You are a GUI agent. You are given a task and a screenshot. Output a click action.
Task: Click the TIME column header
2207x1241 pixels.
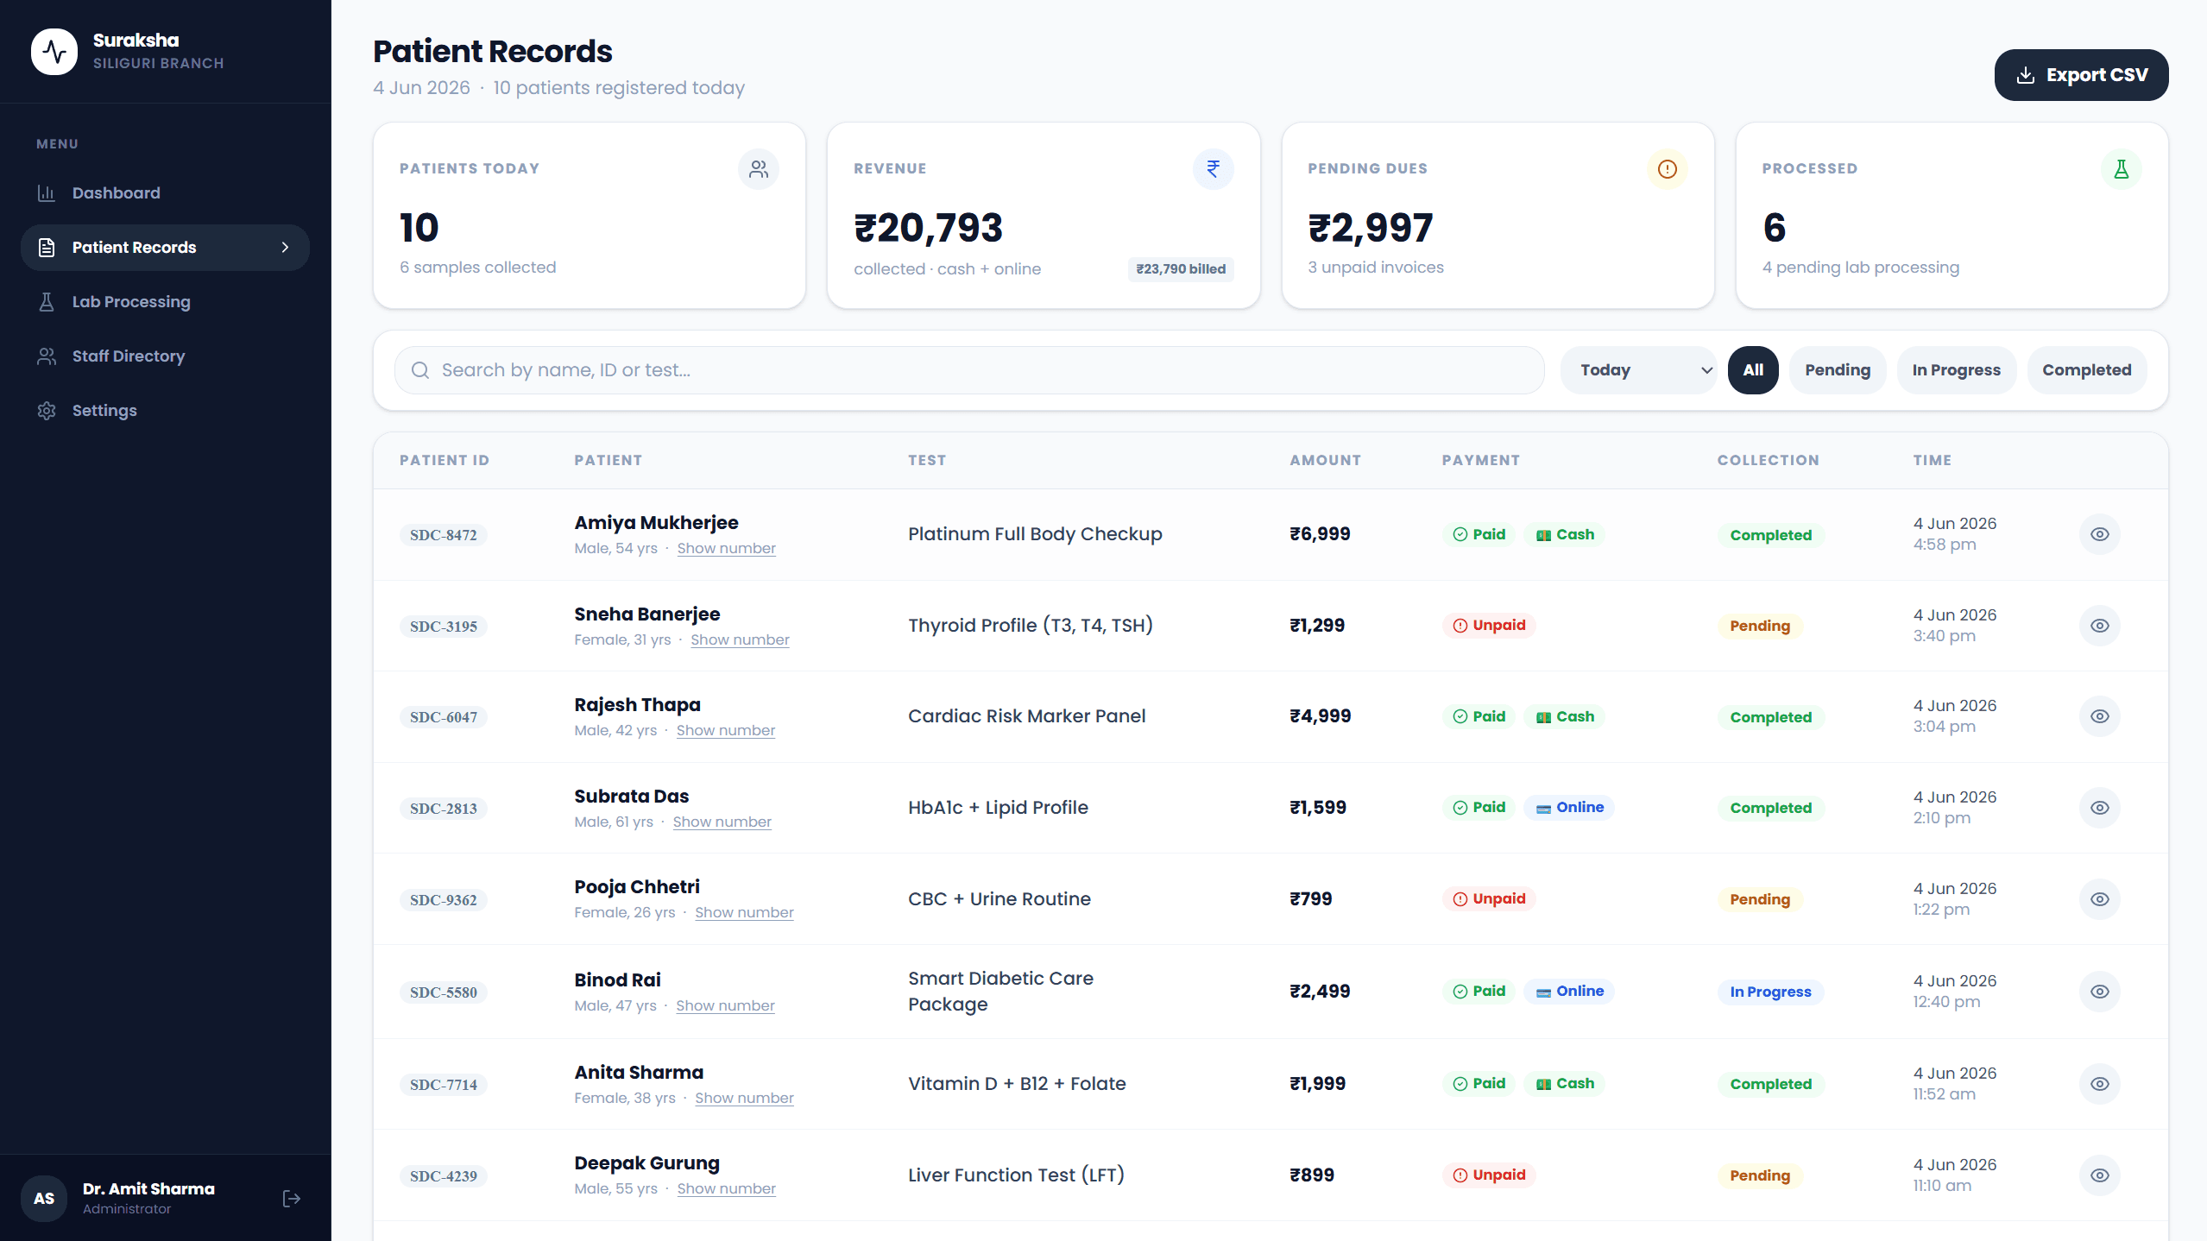1931,461
